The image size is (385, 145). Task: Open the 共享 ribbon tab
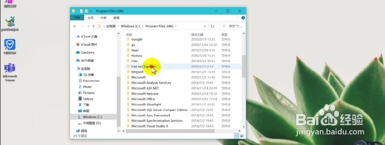click(103, 18)
